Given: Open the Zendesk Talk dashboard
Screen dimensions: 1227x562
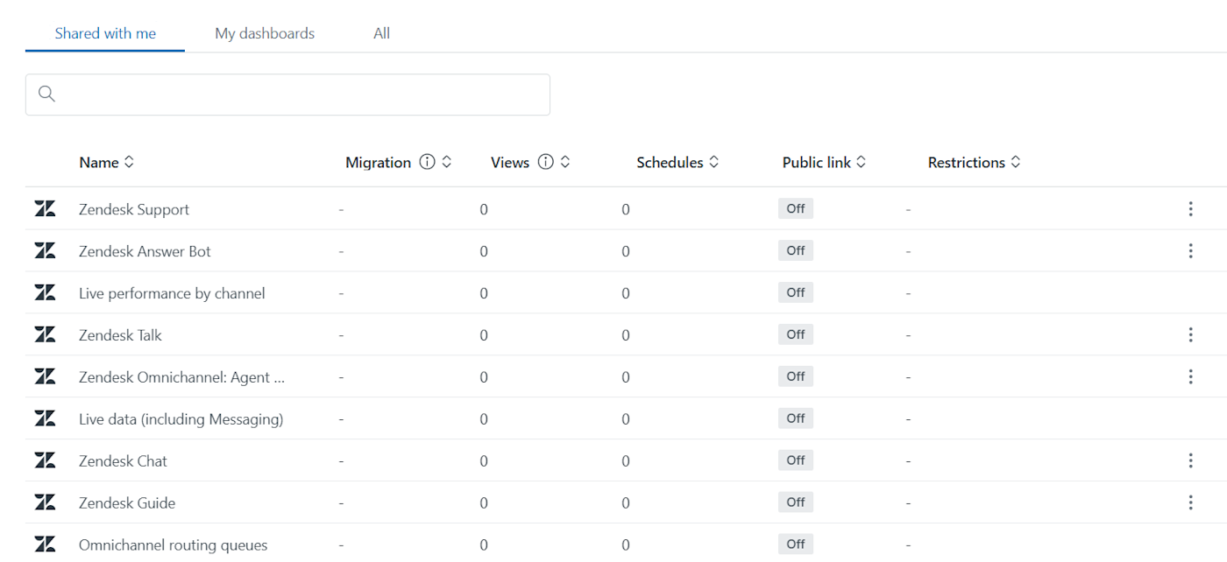Looking at the screenshot, I should click(x=120, y=335).
